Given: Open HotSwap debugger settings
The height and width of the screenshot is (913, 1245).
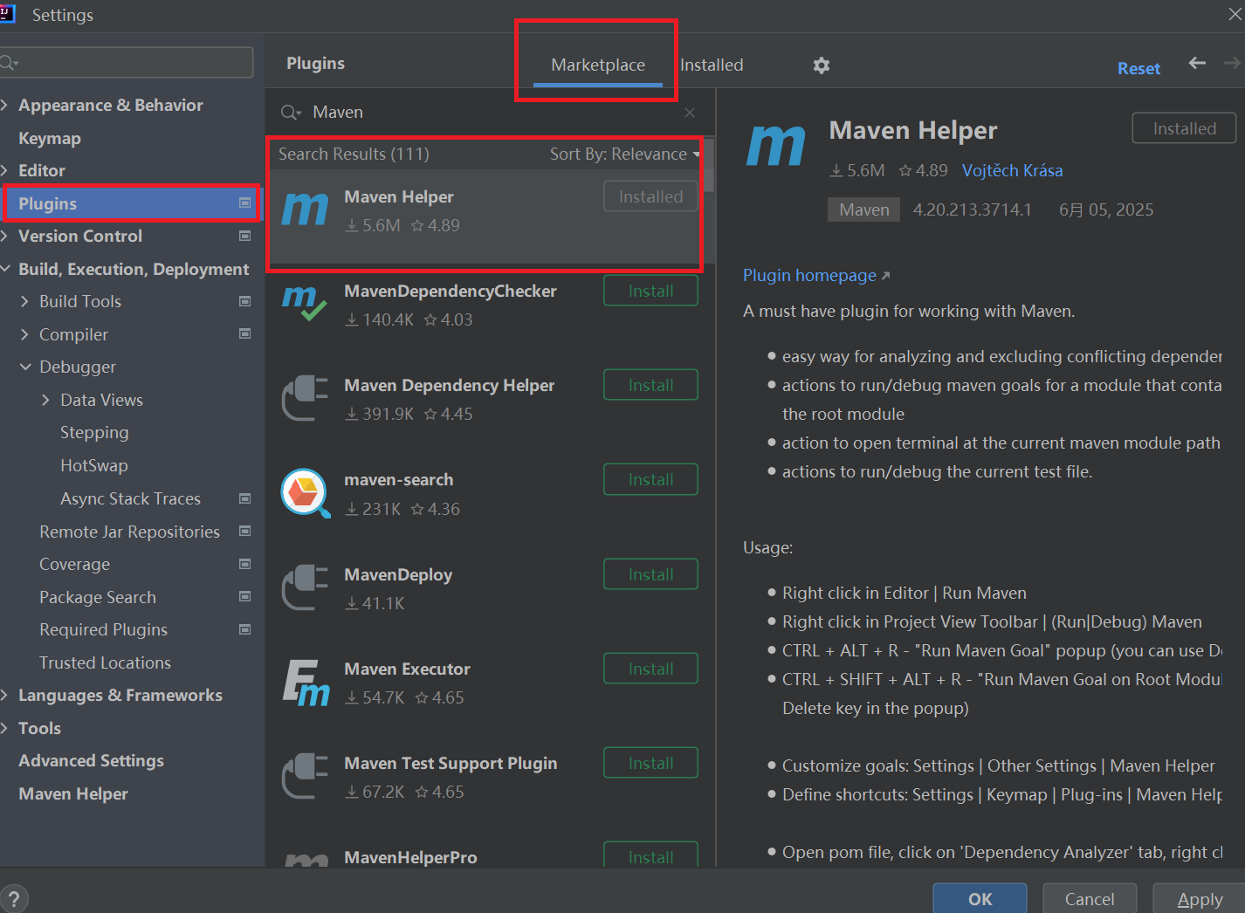Looking at the screenshot, I should (x=94, y=465).
